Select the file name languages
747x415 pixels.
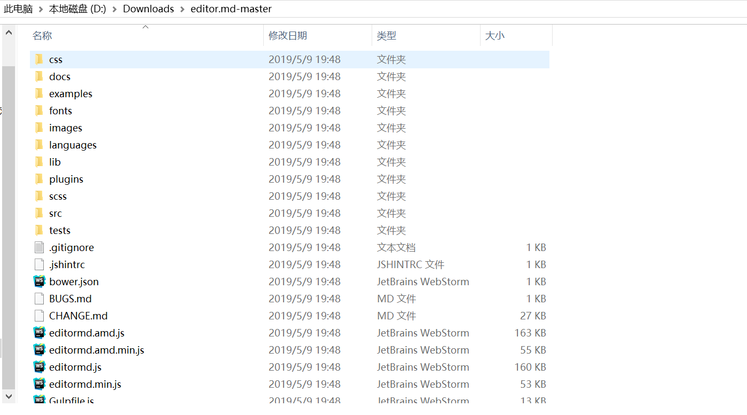pyautogui.click(x=73, y=145)
